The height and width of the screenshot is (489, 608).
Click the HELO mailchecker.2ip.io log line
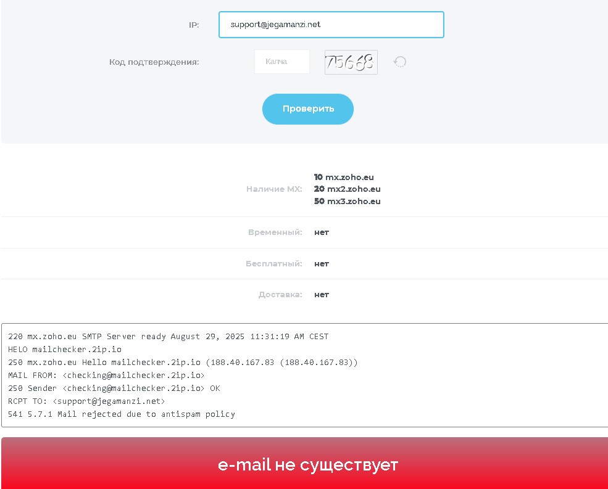coord(65,350)
